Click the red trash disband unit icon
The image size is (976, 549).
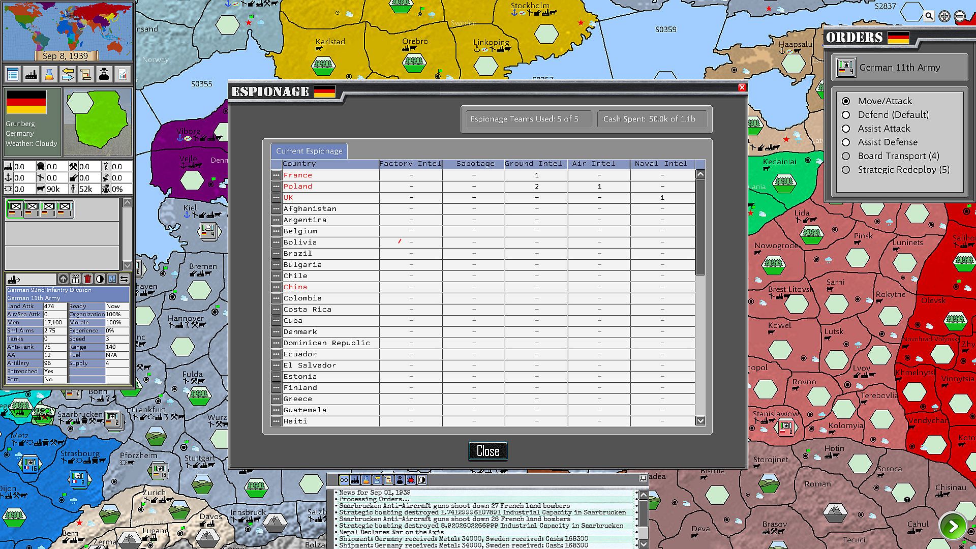[87, 279]
